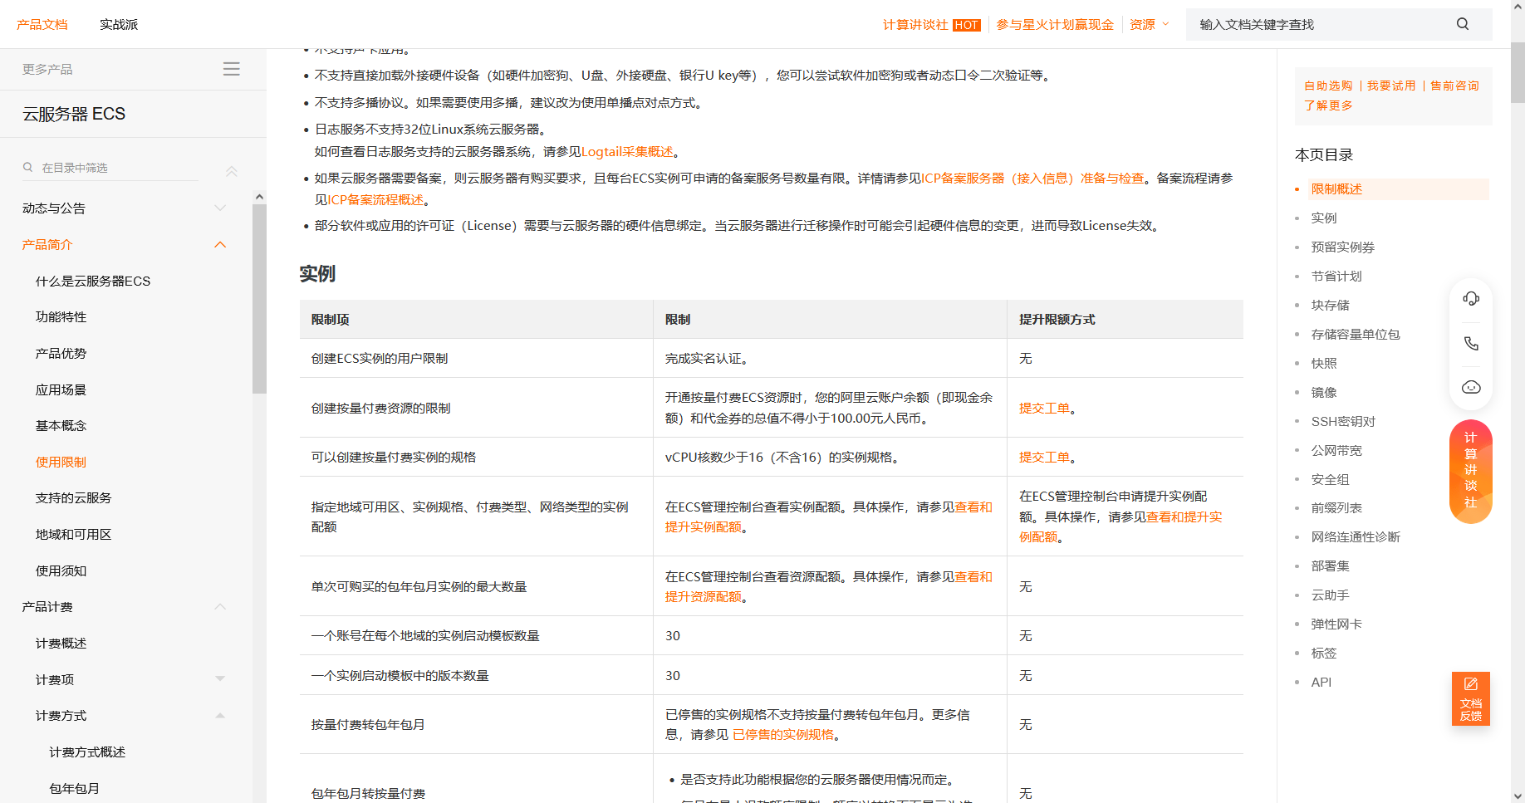Image resolution: width=1525 pixels, height=803 pixels.
Task: Click the 云服务器 ECS product title
Action: [74, 114]
